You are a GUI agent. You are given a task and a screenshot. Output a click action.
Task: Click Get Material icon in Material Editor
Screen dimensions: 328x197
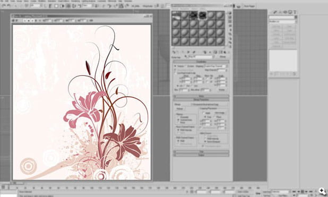point(174,52)
